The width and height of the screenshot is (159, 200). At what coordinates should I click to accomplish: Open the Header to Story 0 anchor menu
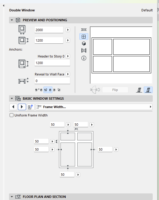68,56
